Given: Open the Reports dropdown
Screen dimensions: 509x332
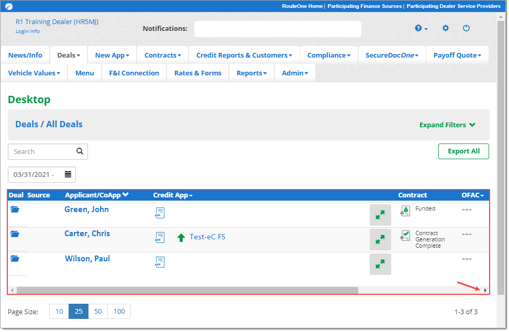Looking at the screenshot, I should [251, 73].
